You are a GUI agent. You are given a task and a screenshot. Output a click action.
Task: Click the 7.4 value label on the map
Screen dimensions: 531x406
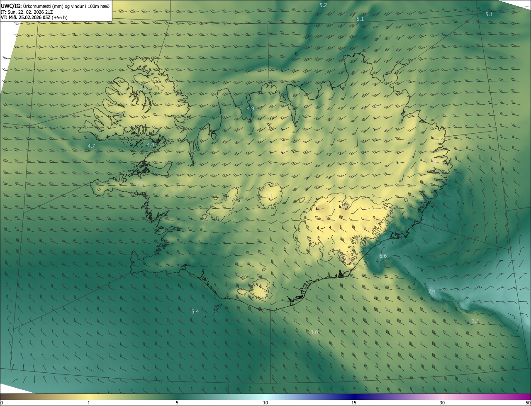click(431, 292)
